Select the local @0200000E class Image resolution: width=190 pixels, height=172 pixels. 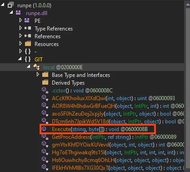pos(63,67)
